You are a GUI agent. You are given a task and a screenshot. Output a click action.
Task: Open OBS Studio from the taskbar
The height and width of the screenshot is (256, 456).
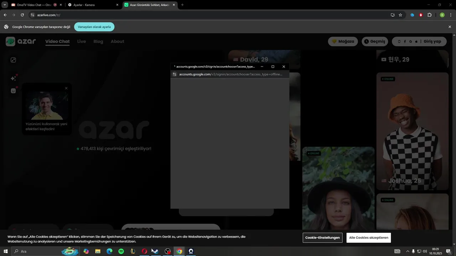[168, 251]
